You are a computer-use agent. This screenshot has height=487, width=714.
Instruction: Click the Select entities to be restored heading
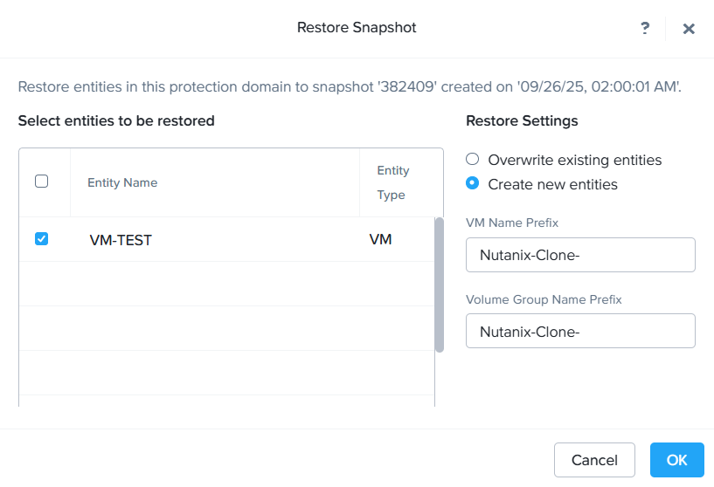click(116, 120)
